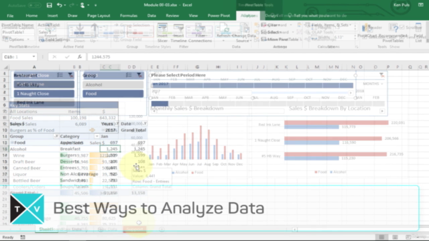Add a new sheet with the plus icon
This screenshot has width=429, height=241.
point(162,229)
